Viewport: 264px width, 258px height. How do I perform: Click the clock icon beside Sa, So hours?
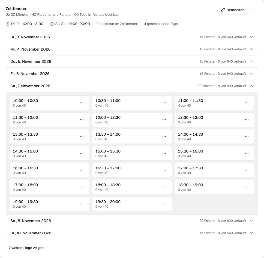point(52,24)
